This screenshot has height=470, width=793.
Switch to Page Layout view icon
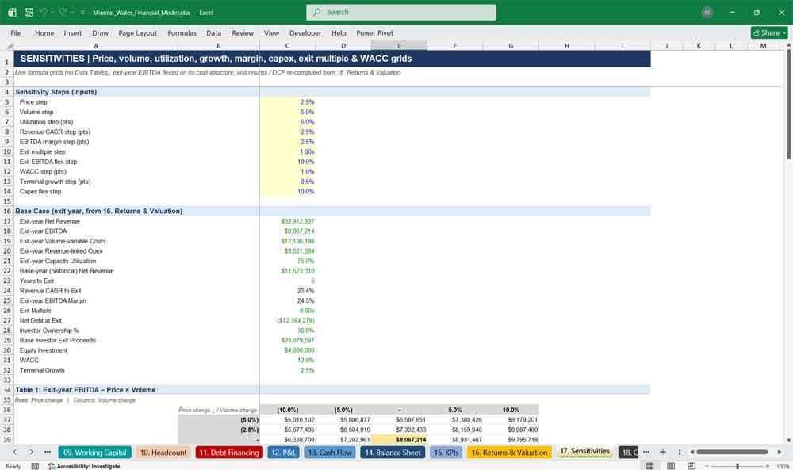pyautogui.click(x=671, y=466)
